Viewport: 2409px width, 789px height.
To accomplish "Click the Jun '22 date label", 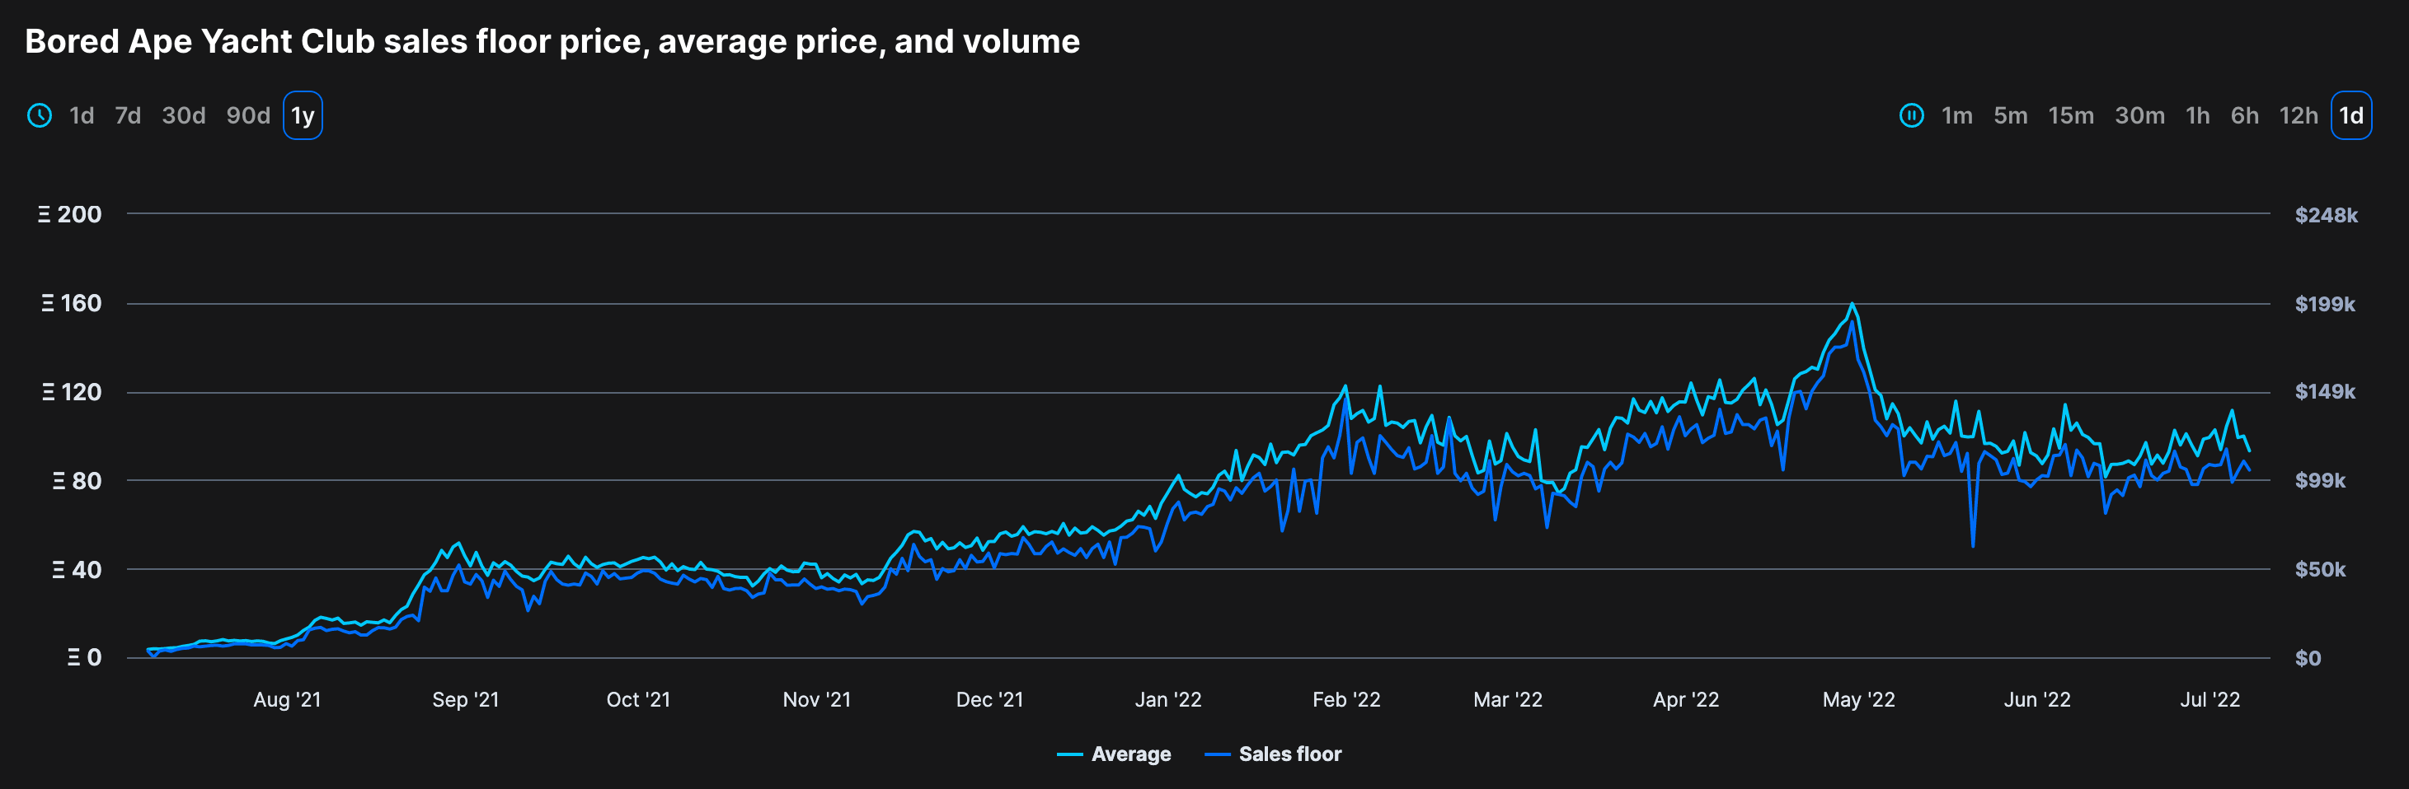I will coord(2038,699).
